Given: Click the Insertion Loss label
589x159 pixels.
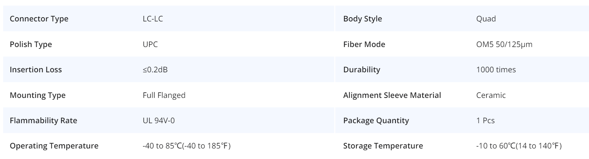Looking at the screenshot, I should click(x=36, y=69).
